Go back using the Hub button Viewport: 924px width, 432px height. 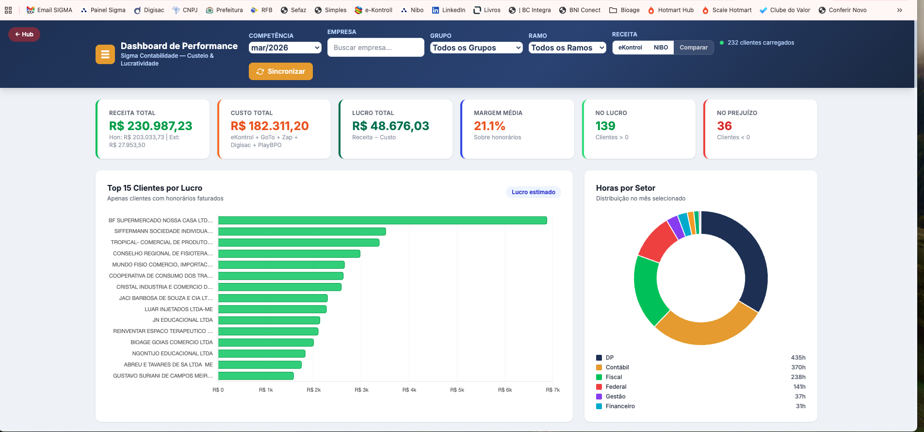coord(24,34)
